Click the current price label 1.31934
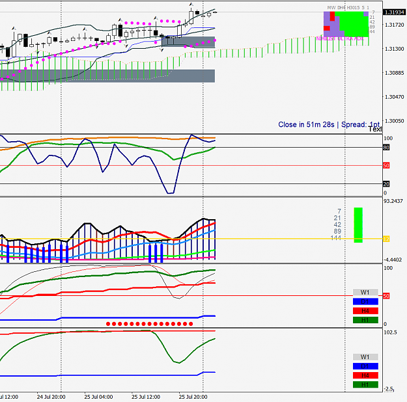Viewport: 407px width, 402px height. click(x=395, y=12)
